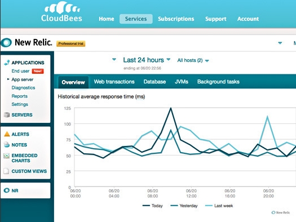Open the Diagnostics link in sidebar

pyautogui.click(x=23, y=88)
